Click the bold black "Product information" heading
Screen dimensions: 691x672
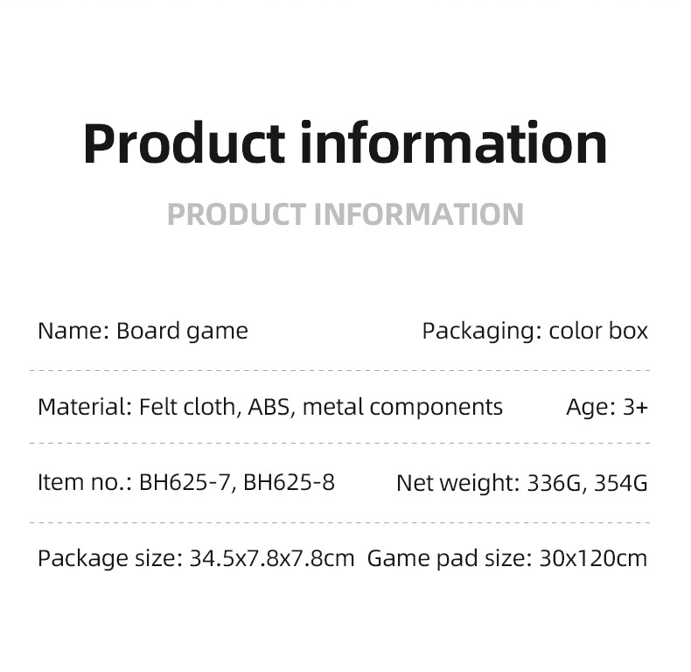[x=345, y=144]
